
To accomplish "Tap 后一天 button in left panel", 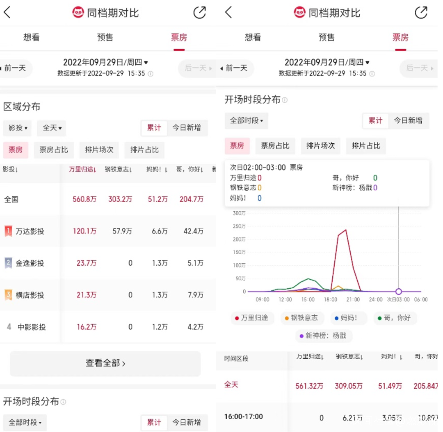I will click(x=197, y=68).
